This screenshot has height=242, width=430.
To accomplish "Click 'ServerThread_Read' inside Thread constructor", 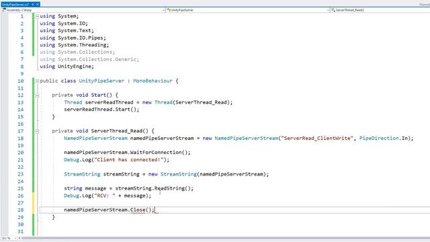I will pos(201,102).
